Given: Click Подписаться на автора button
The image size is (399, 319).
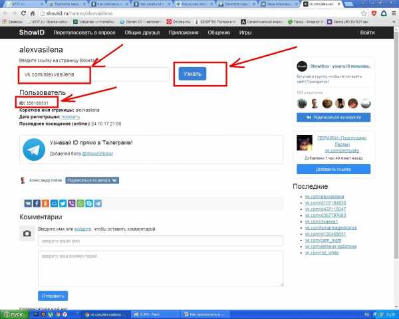Looking at the screenshot, I should pos(92,180).
